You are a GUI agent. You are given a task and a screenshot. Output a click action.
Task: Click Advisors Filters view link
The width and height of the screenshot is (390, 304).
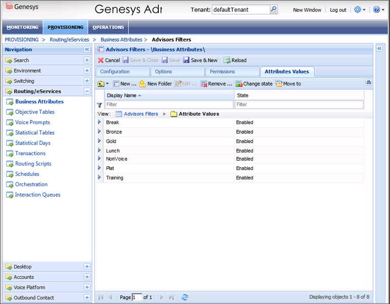click(x=141, y=114)
